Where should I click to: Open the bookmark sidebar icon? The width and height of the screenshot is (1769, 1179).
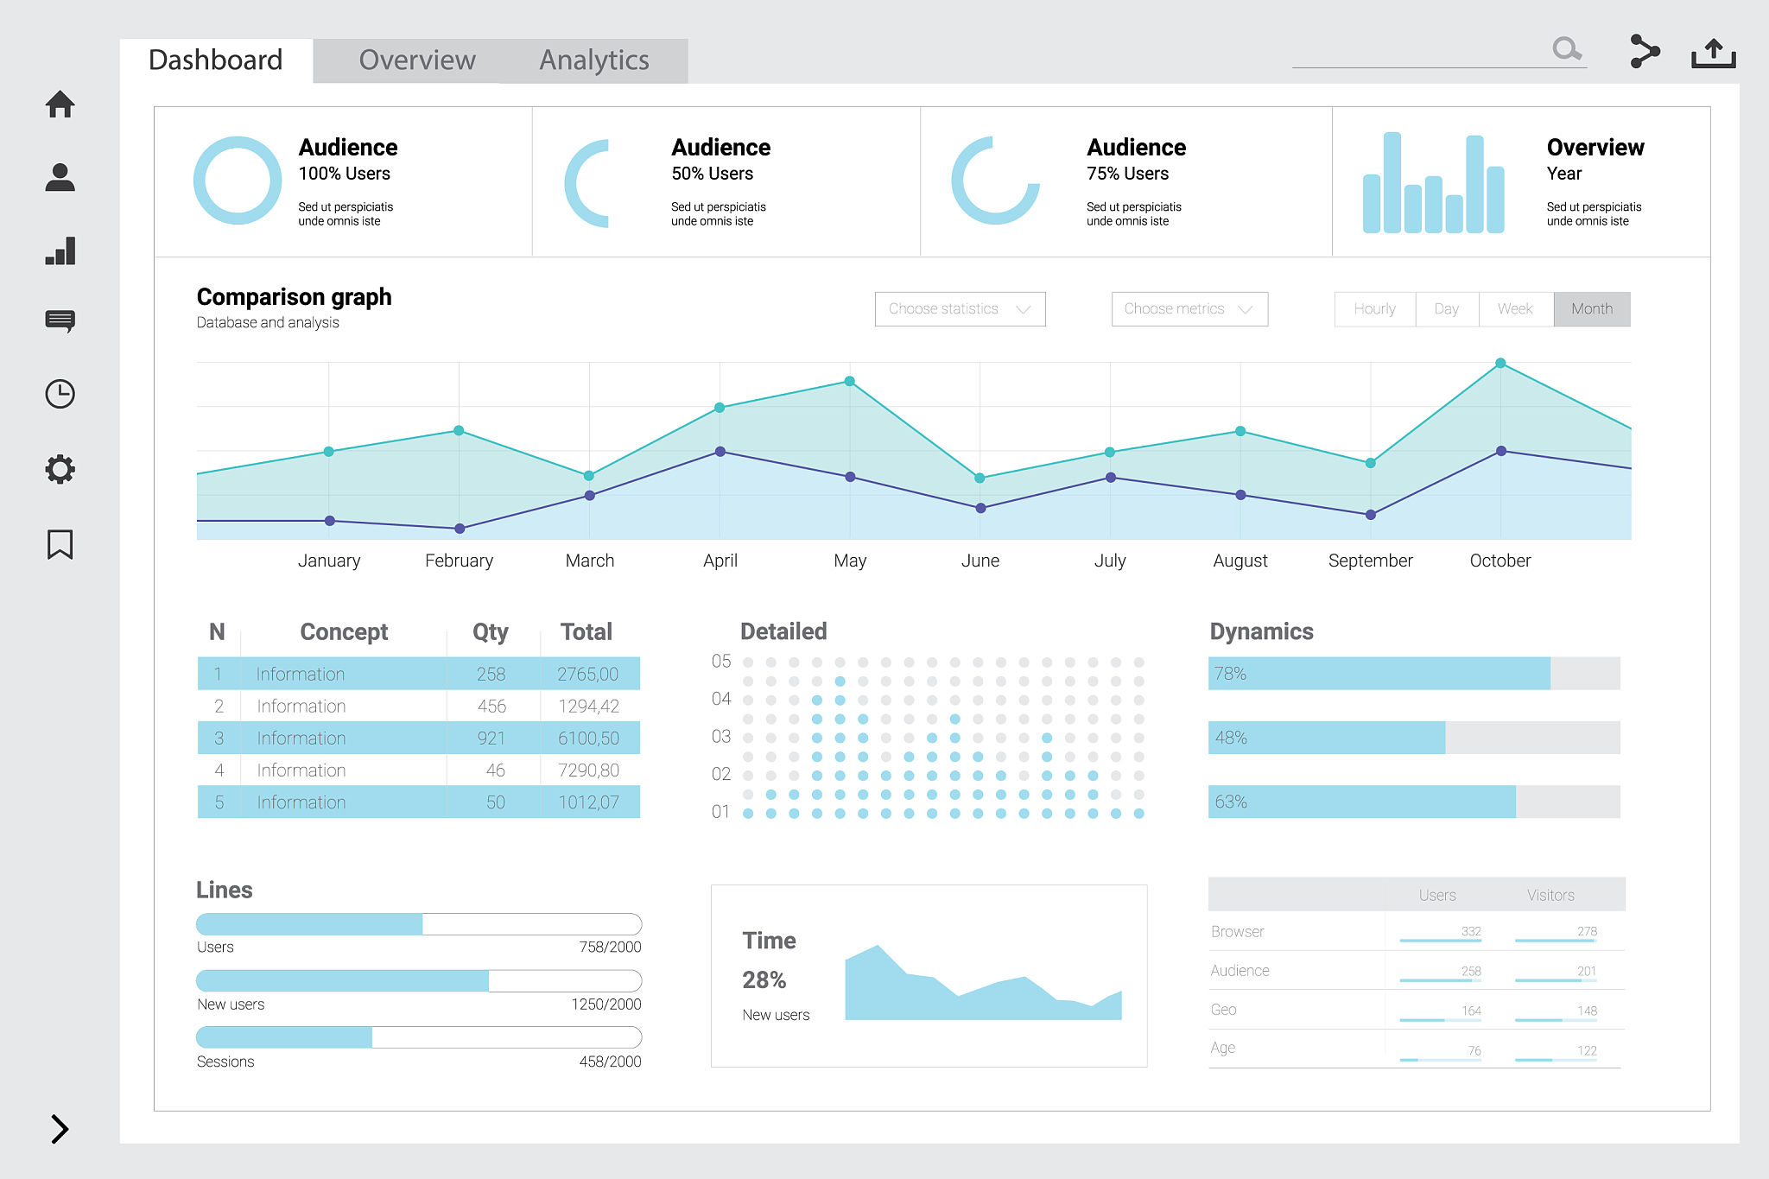click(x=60, y=544)
